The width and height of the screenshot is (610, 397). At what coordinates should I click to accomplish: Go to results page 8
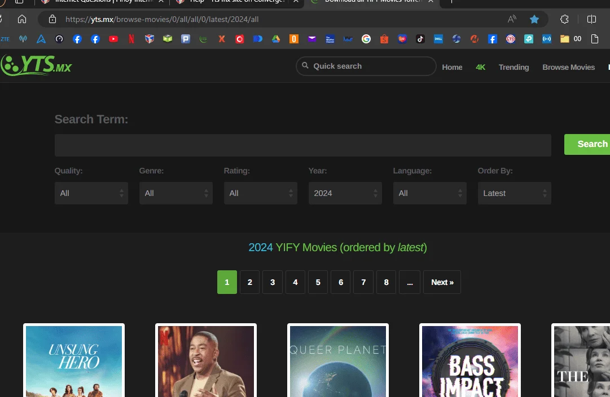pyautogui.click(x=386, y=282)
